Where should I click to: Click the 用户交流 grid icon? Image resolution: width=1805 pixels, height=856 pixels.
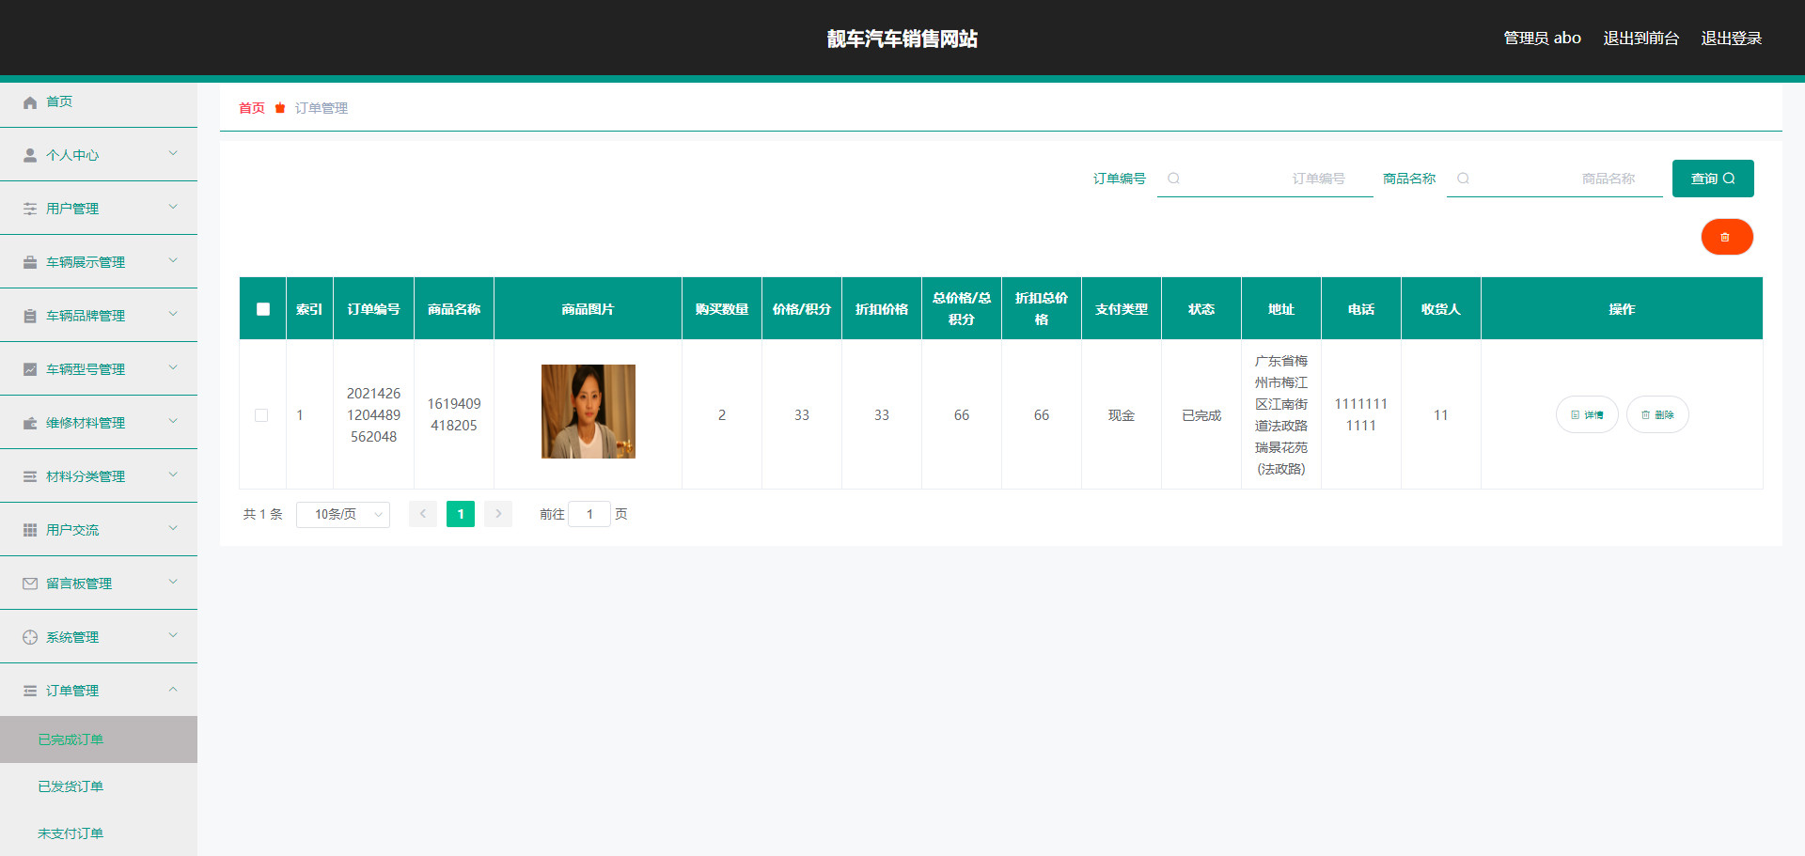30,531
